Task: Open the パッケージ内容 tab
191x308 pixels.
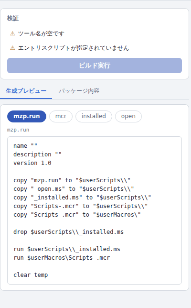Action: (79, 91)
